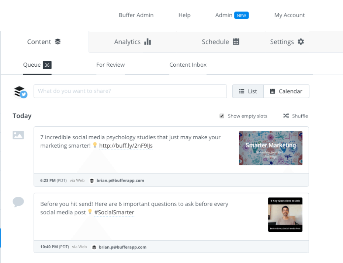Click the Queue count badge 36
343x263 pixels.
[47, 65]
